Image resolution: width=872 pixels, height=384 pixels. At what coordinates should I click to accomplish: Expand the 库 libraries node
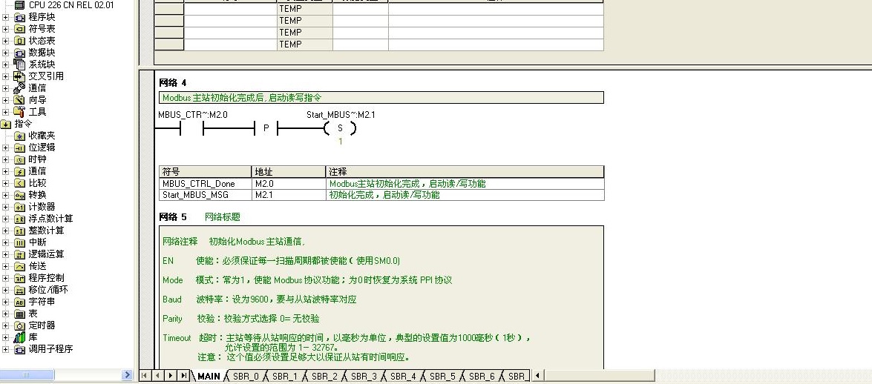[5, 337]
